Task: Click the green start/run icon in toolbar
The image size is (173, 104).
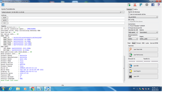Action: click(x=129, y=5)
